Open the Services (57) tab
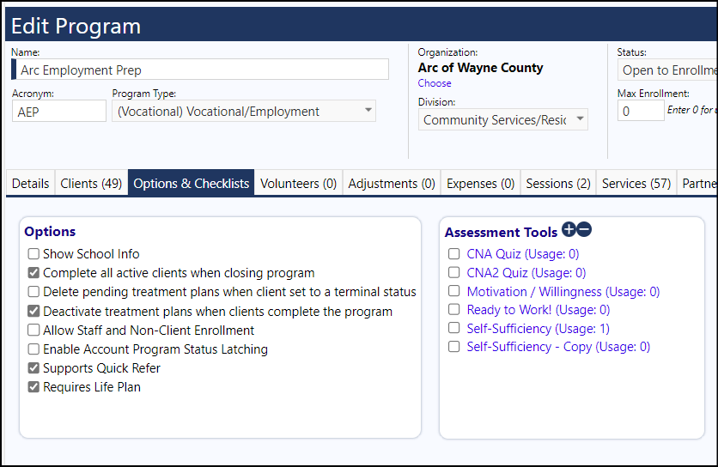The height and width of the screenshot is (467, 718). click(x=636, y=184)
